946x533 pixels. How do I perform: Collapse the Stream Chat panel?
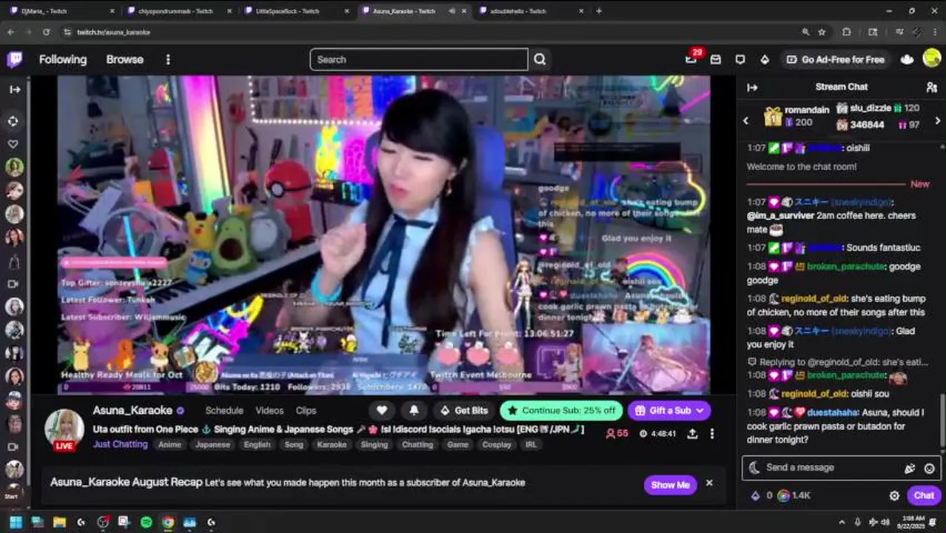(752, 87)
